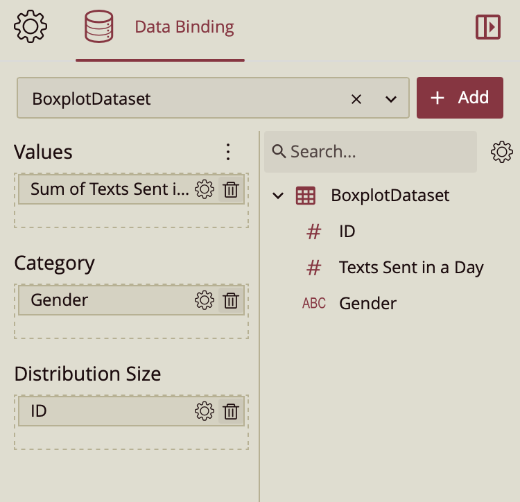
Task: Switch to the Data Binding tab
Action: (x=160, y=28)
